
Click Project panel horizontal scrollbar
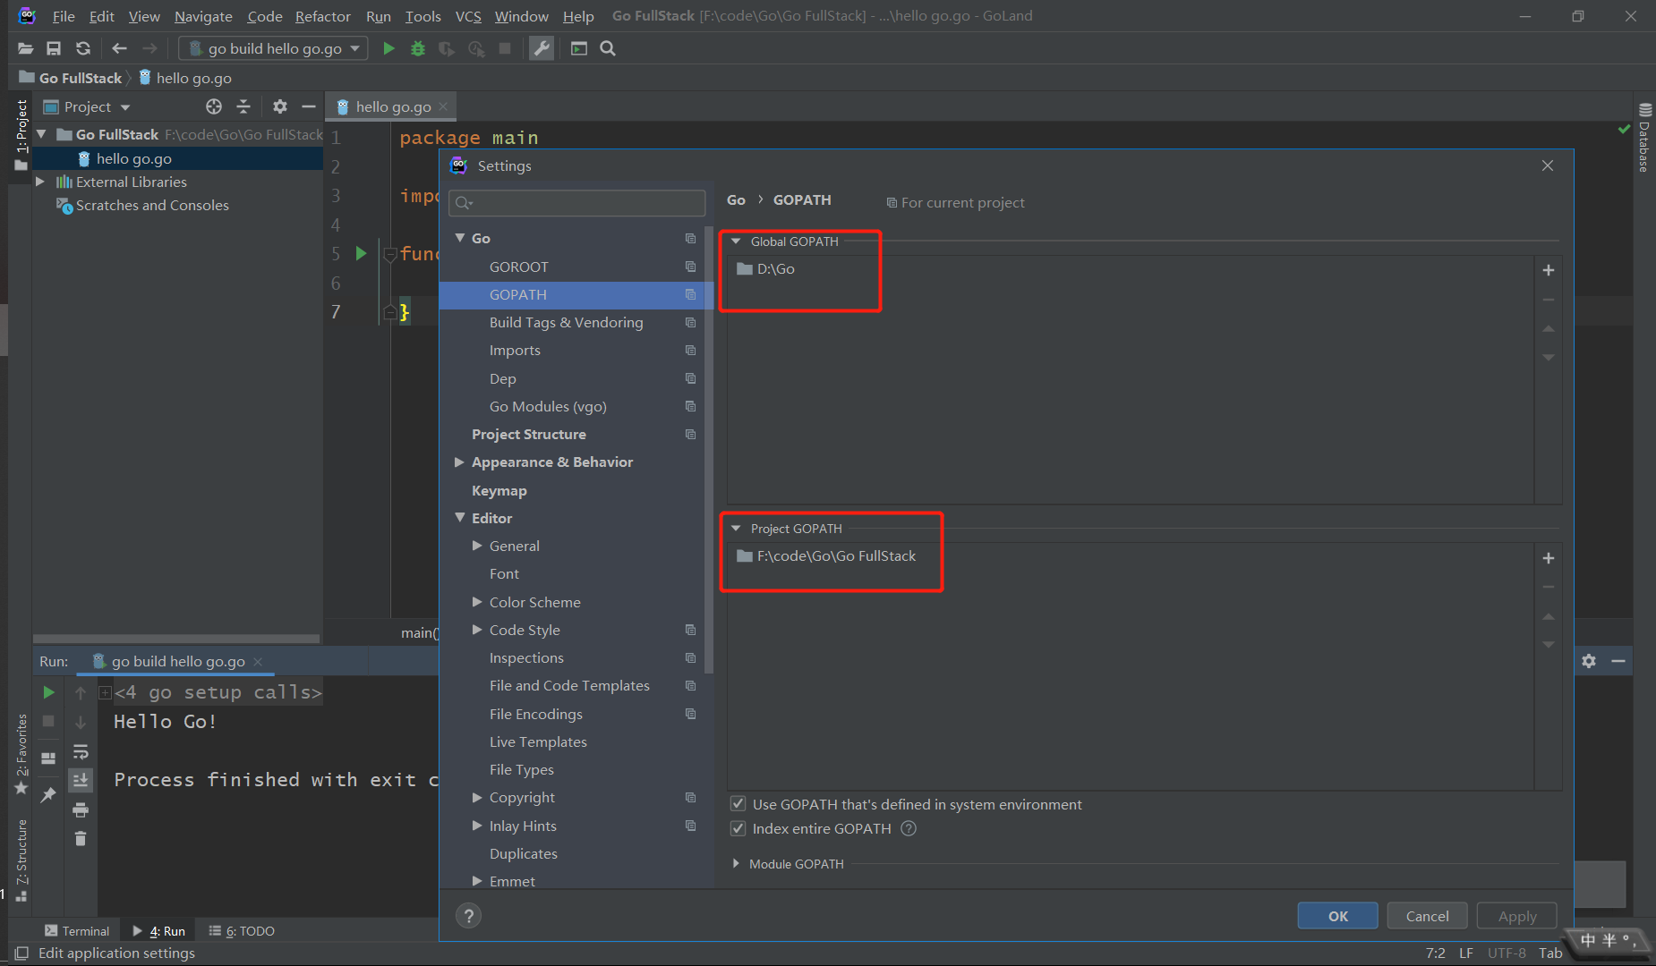pos(175,639)
